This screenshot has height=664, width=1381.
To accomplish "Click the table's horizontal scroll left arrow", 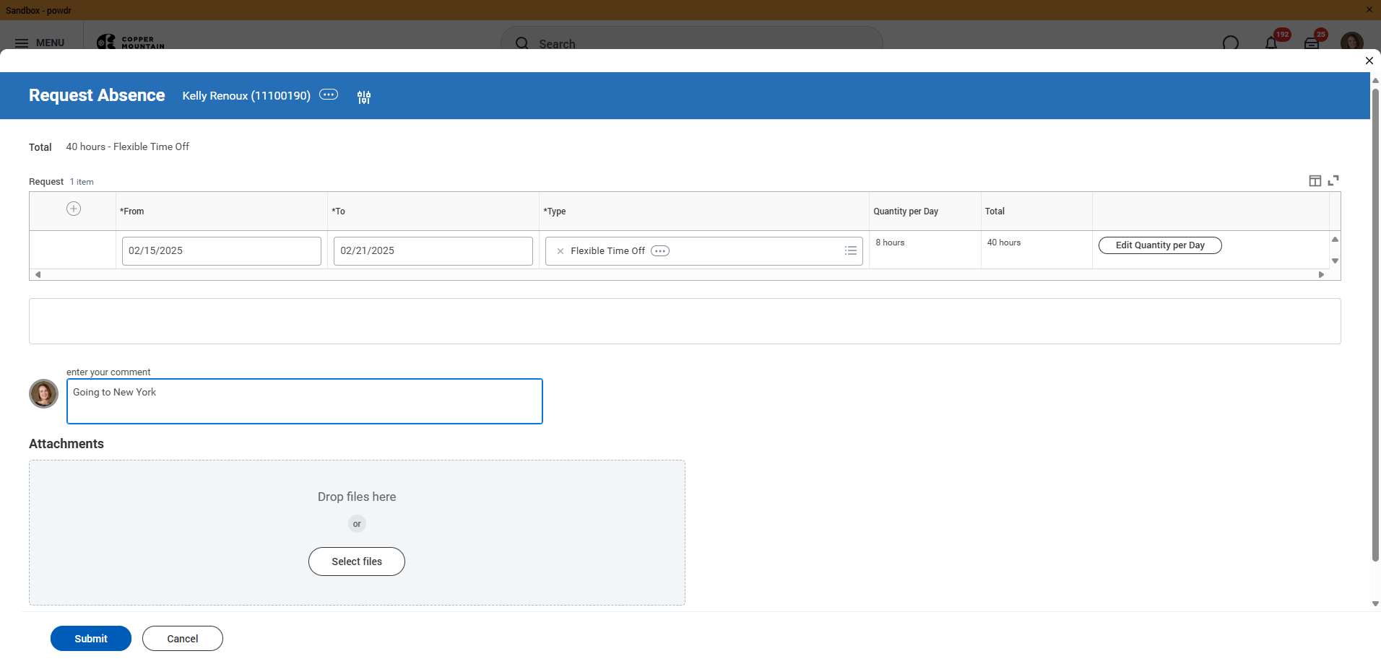I will (38, 274).
